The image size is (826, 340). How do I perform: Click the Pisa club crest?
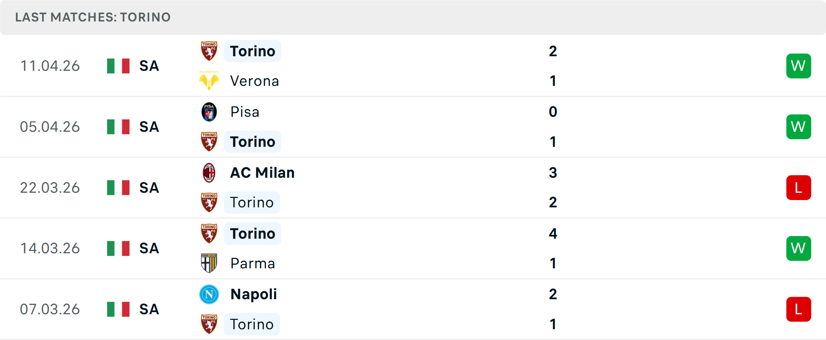[209, 112]
